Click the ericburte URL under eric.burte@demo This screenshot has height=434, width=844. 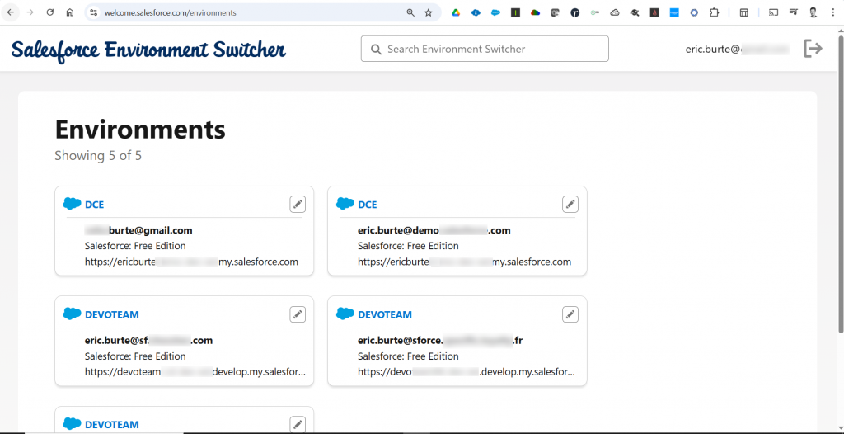pyautogui.click(x=464, y=262)
